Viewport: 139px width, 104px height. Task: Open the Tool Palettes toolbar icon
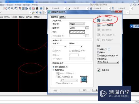[27, 8]
